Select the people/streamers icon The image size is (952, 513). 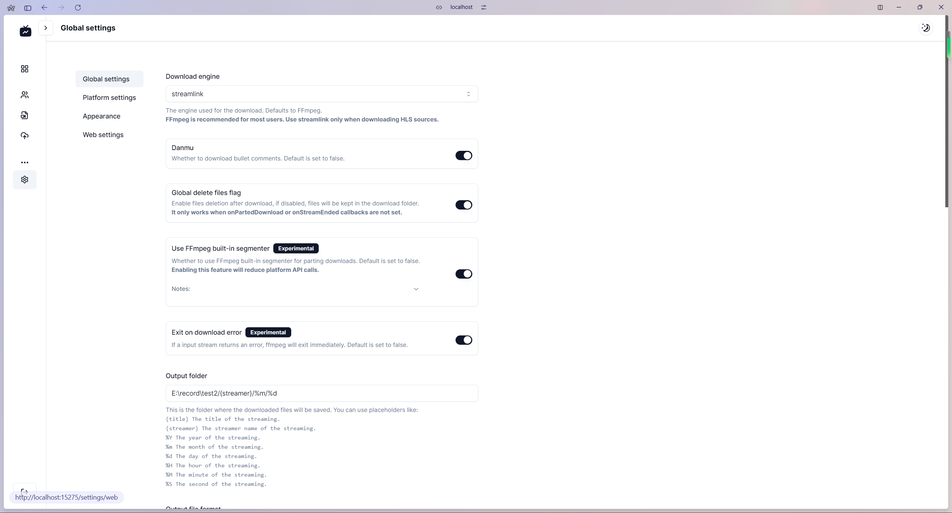25,95
